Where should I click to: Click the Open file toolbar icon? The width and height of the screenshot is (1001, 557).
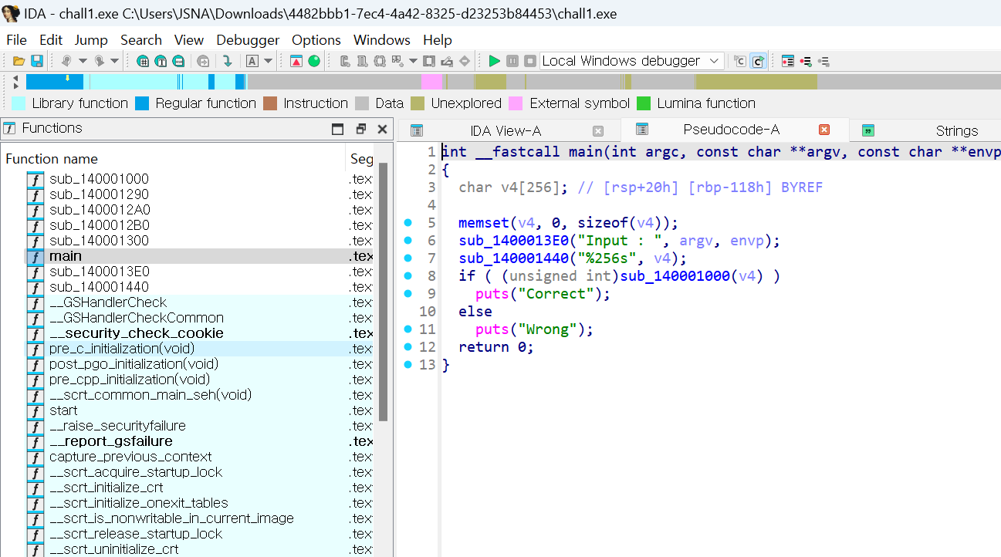pos(19,61)
